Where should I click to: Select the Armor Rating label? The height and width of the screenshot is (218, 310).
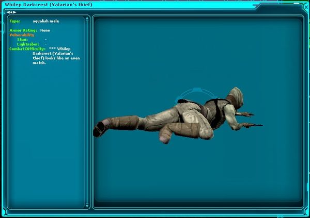[x=23, y=30]
